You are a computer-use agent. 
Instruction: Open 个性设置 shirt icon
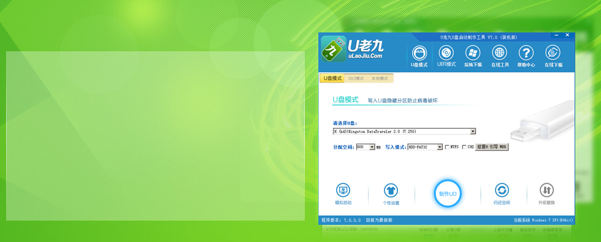(391, 190)
